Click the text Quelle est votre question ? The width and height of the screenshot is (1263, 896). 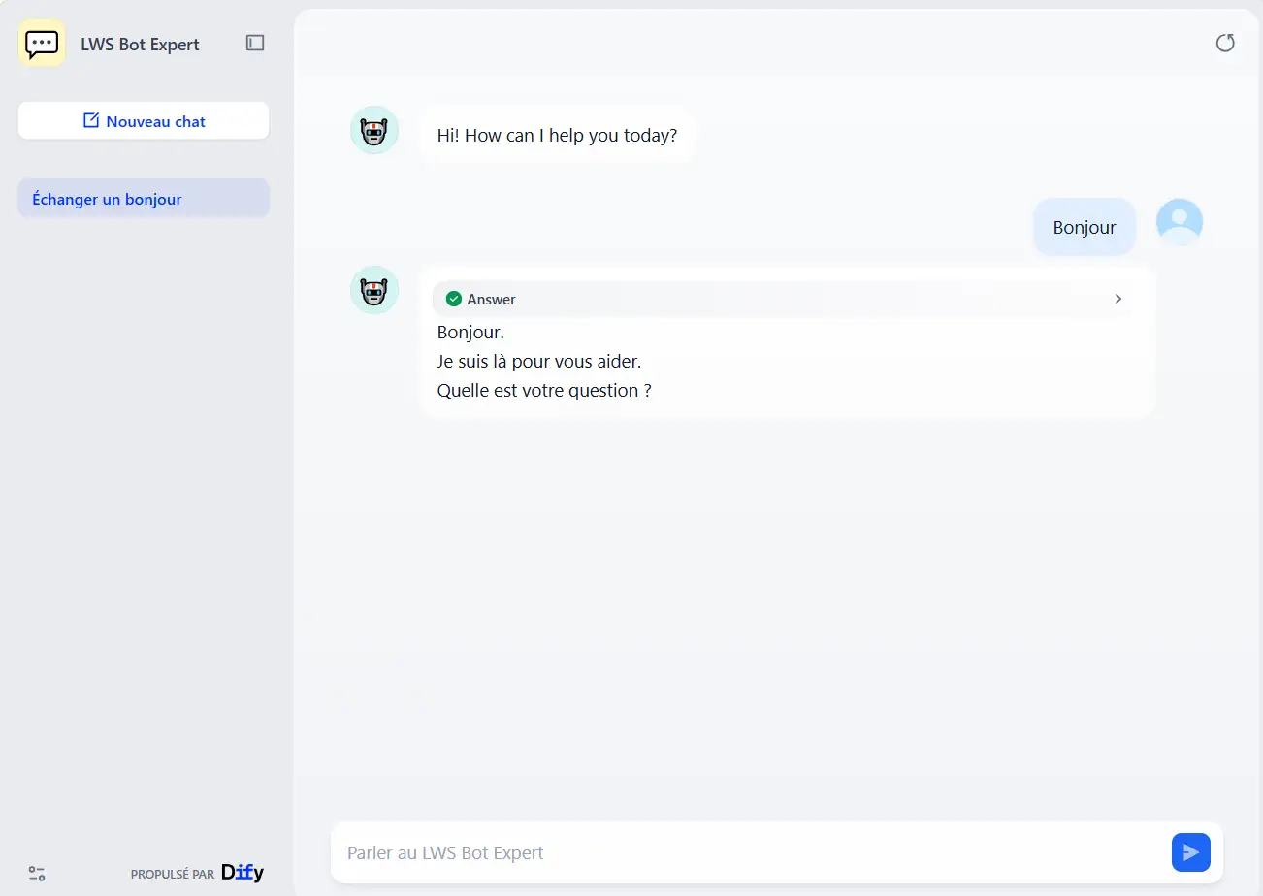pyautogui.click(x=544, y=391)
